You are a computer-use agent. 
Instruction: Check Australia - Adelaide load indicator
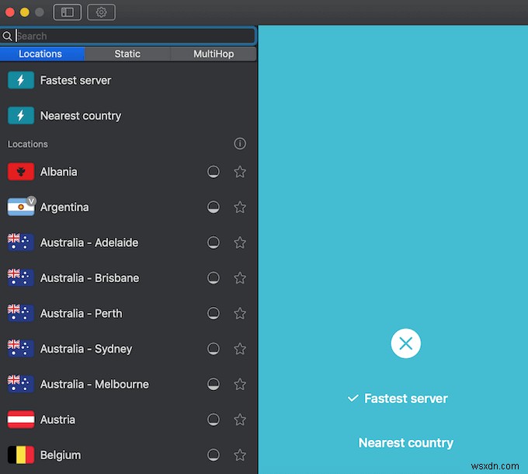[x=214, y=242]
